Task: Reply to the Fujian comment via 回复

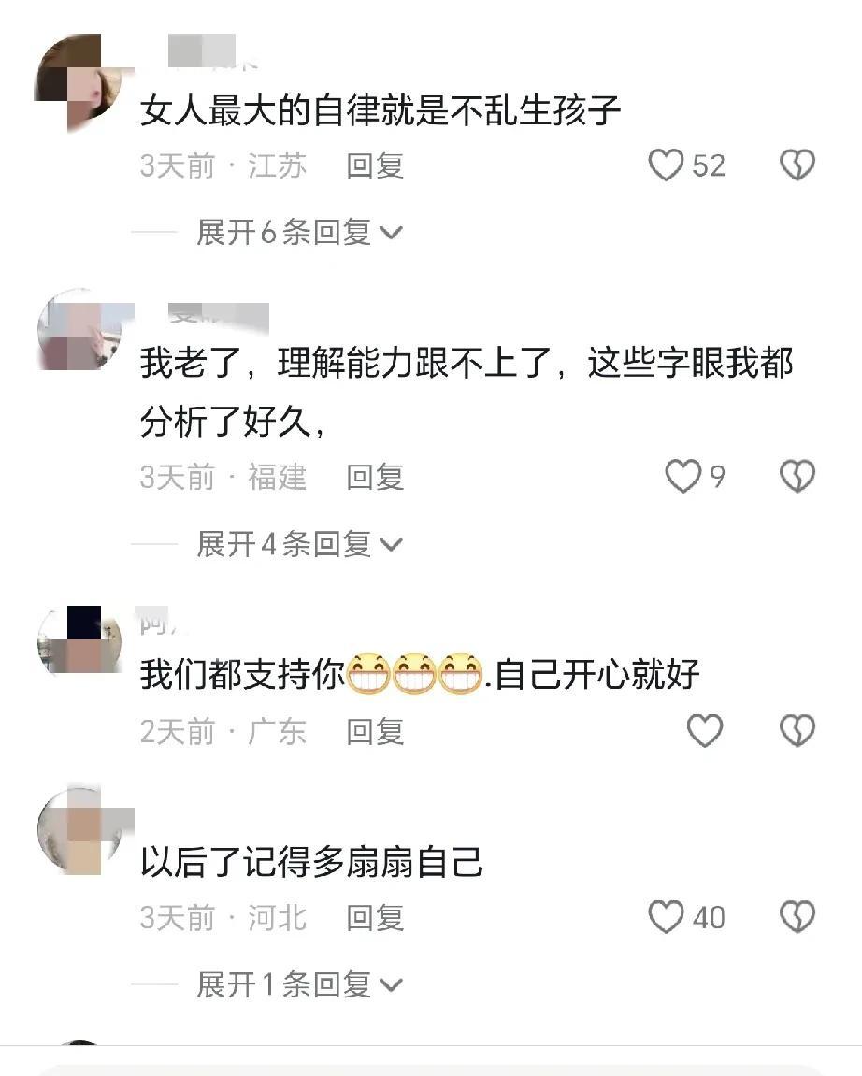Action: point(375,477)
